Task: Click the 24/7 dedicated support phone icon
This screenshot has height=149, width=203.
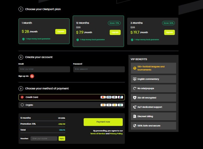Action: point(134,107)
